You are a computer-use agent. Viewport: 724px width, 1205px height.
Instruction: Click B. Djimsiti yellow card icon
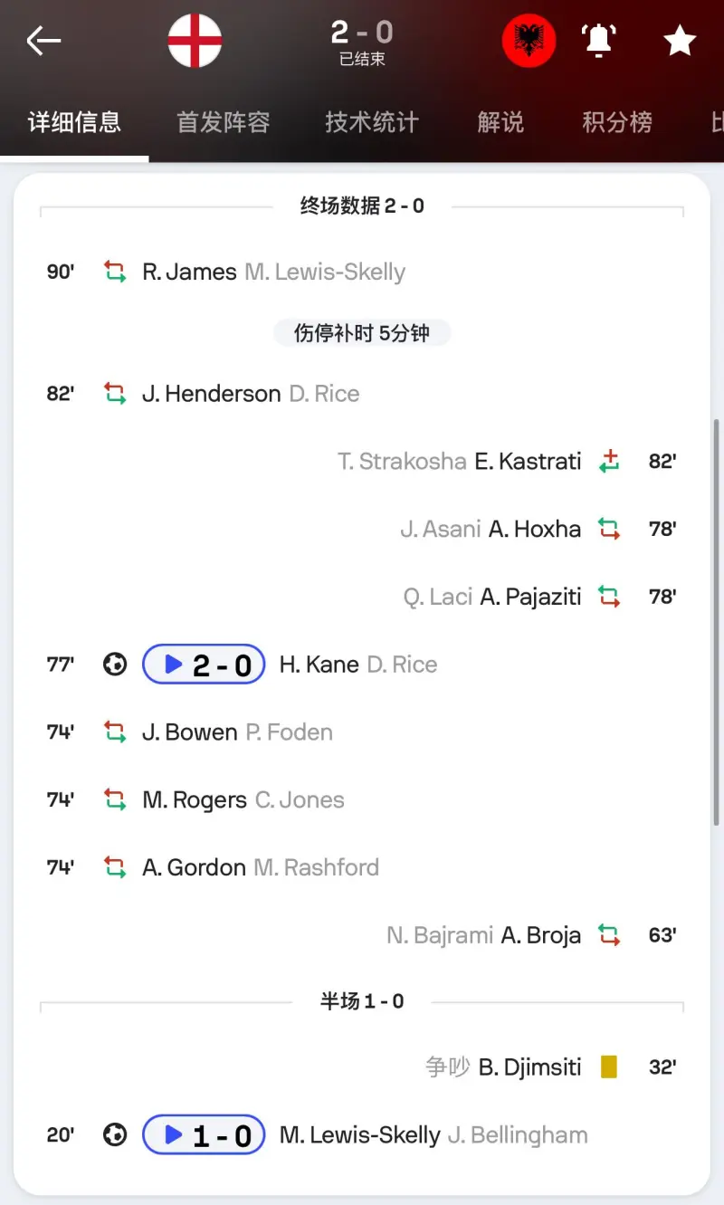coord(609,1067)
